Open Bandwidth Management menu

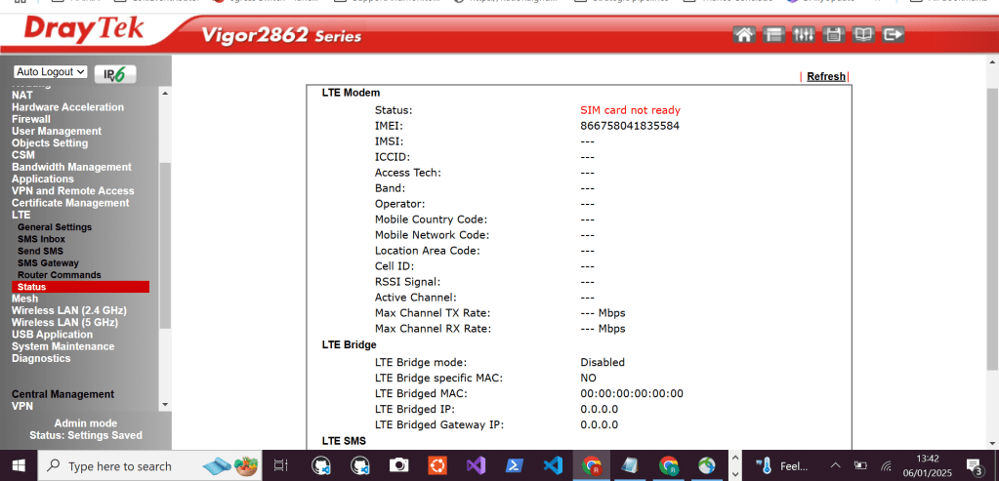pyautogui.click(x=71, y=167)
